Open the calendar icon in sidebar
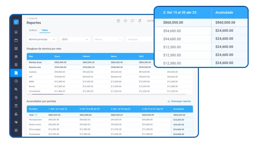 click(16, 40)
